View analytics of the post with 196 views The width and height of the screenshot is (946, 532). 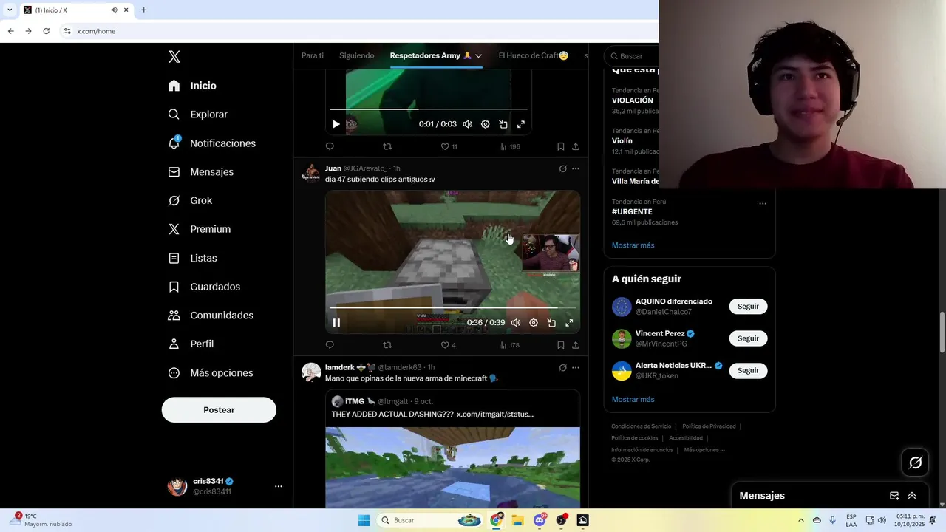pyautogui.click(x=509, y=147)
